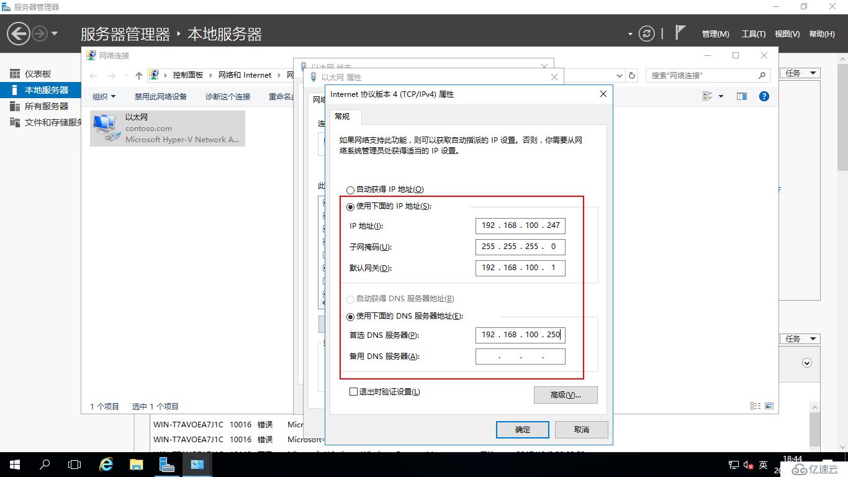Click the 高级(V)... button

click(566, 395)
